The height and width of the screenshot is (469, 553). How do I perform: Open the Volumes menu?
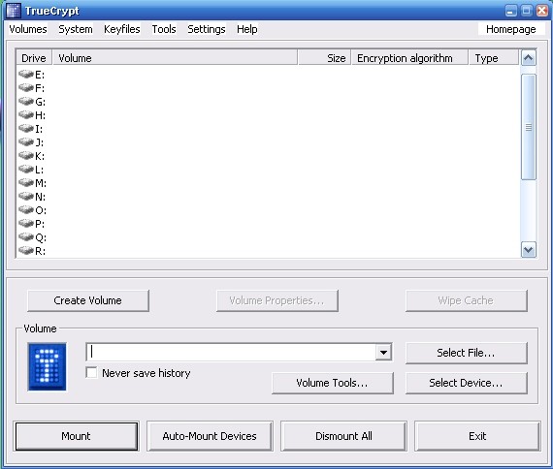pyautogui.click(x=28, y=29)
